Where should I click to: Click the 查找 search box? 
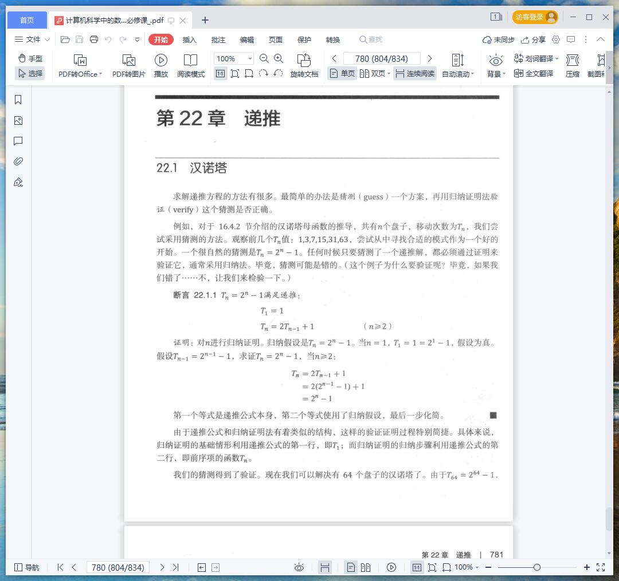tap(371, 39)
